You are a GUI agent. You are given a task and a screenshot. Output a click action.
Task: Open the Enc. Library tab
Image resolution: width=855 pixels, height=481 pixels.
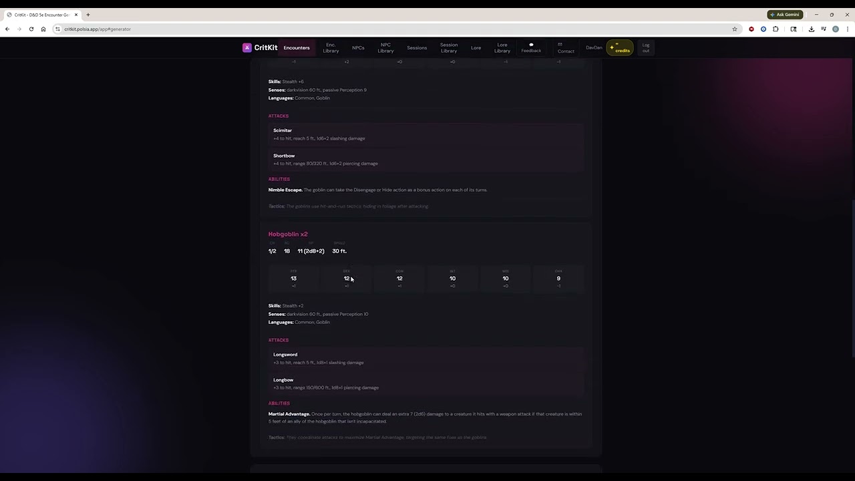pos(331,47)
